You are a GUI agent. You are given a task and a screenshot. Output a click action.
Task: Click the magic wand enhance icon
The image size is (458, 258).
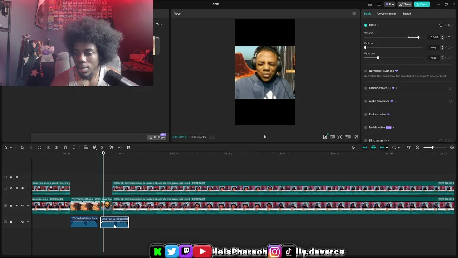(x=111, y=147)
